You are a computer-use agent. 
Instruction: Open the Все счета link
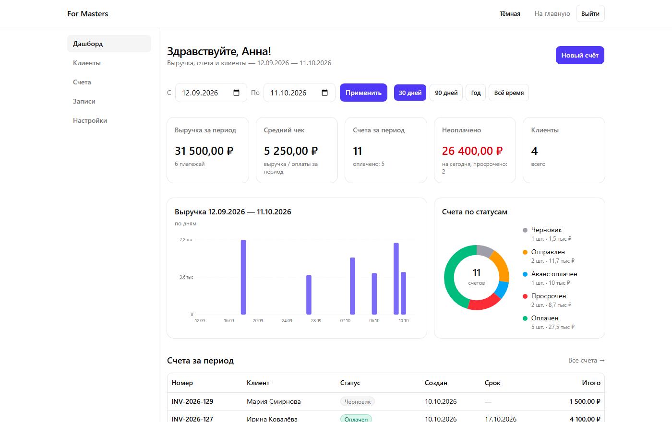[x=587, y=360]
